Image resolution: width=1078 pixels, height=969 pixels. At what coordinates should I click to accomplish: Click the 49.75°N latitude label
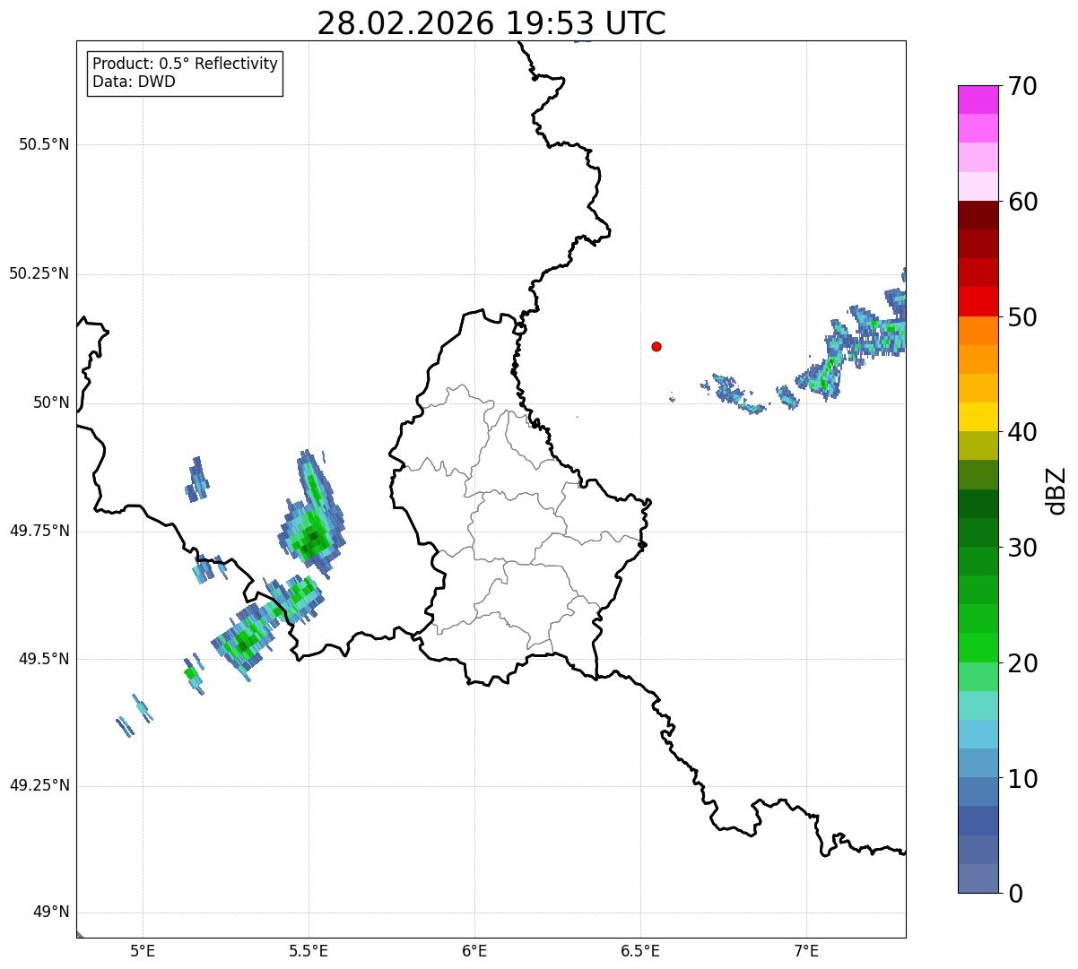point(39,531)
